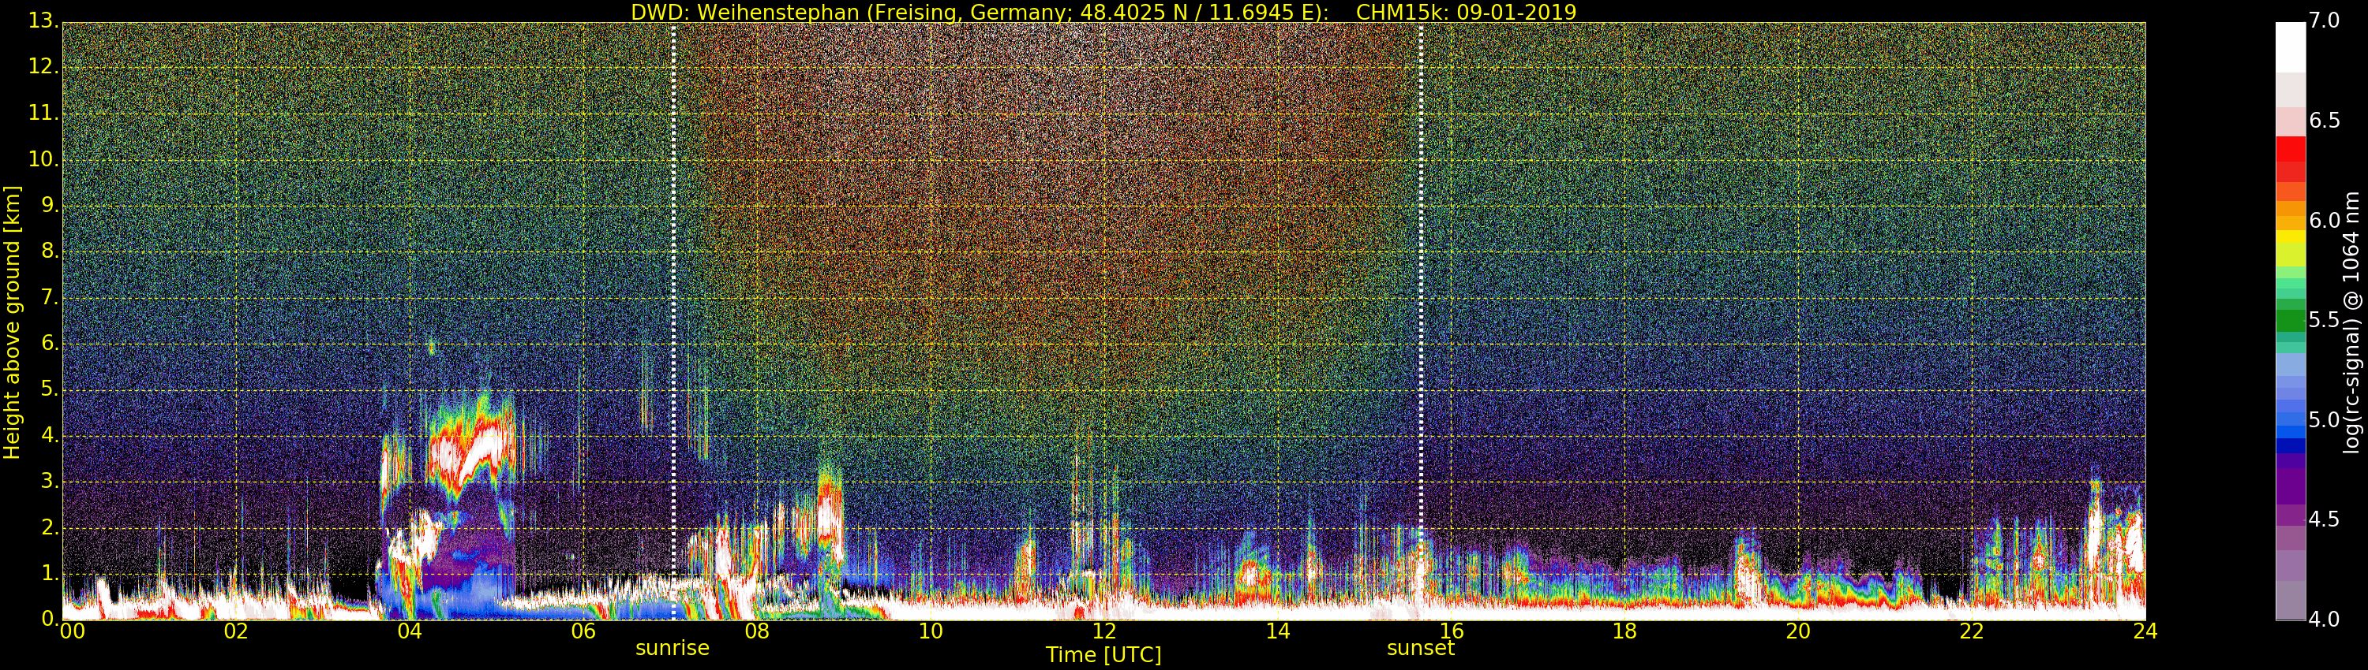Click the color bar value '7.0'
Screen dimensions: 2368x670
pos(2325,21)
